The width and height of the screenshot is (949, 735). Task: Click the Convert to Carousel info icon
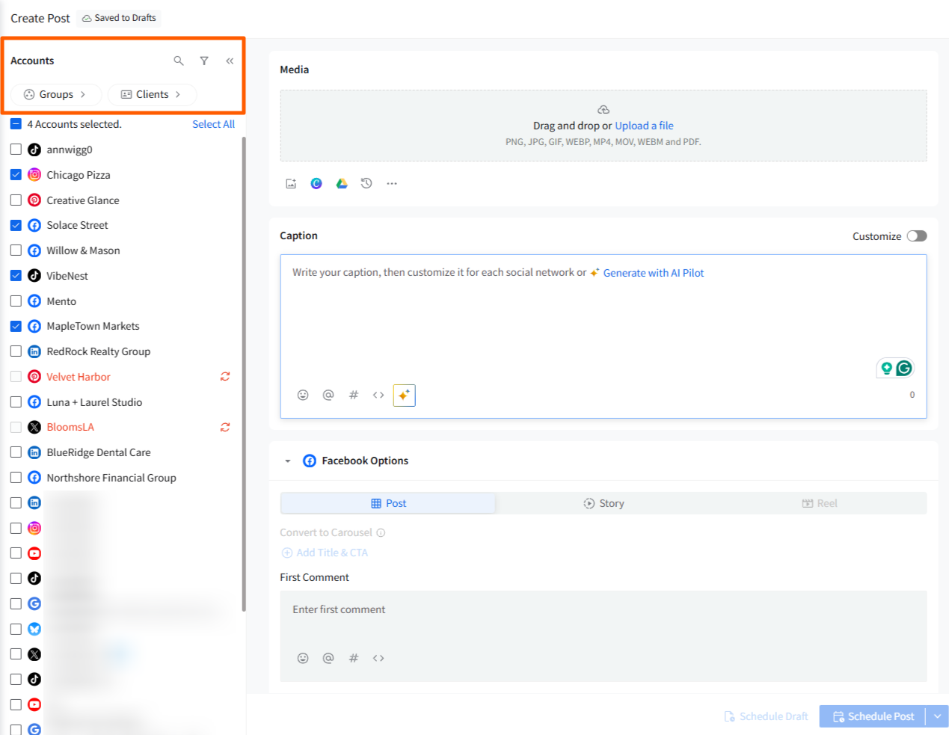click(x=381, y=532)
